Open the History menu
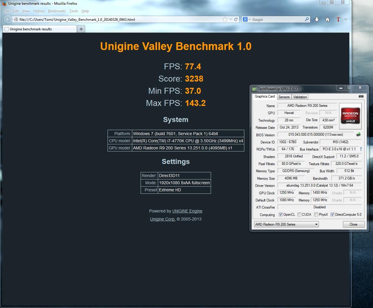The width and height of the screenshot is (373, 308). pyautogui.click(x=39, y=11)
